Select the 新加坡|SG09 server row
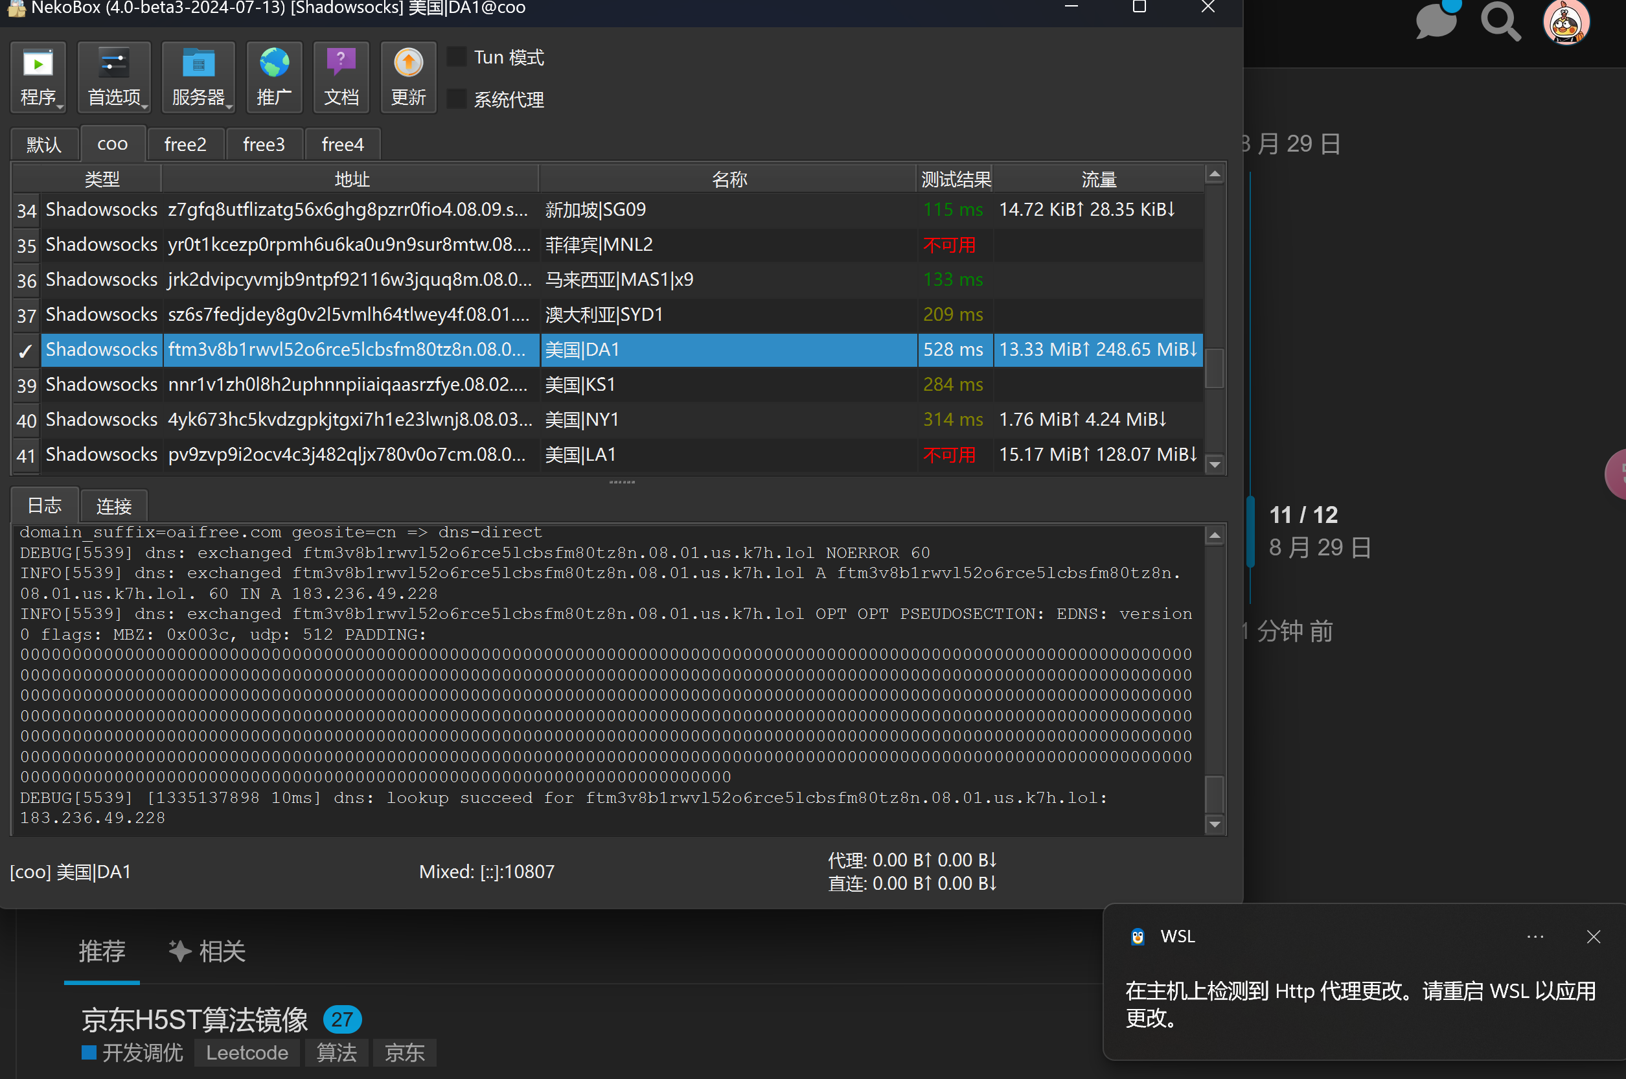Screen dimensions: 1626x1079 pyautogui.click(x=608, y=209)
